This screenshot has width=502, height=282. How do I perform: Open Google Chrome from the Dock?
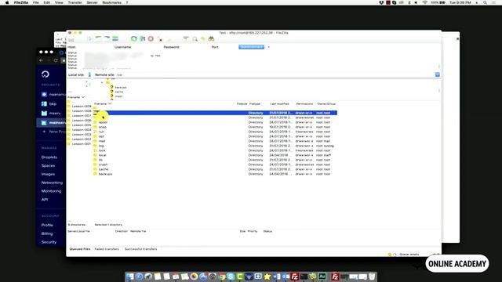click(221, 277)
